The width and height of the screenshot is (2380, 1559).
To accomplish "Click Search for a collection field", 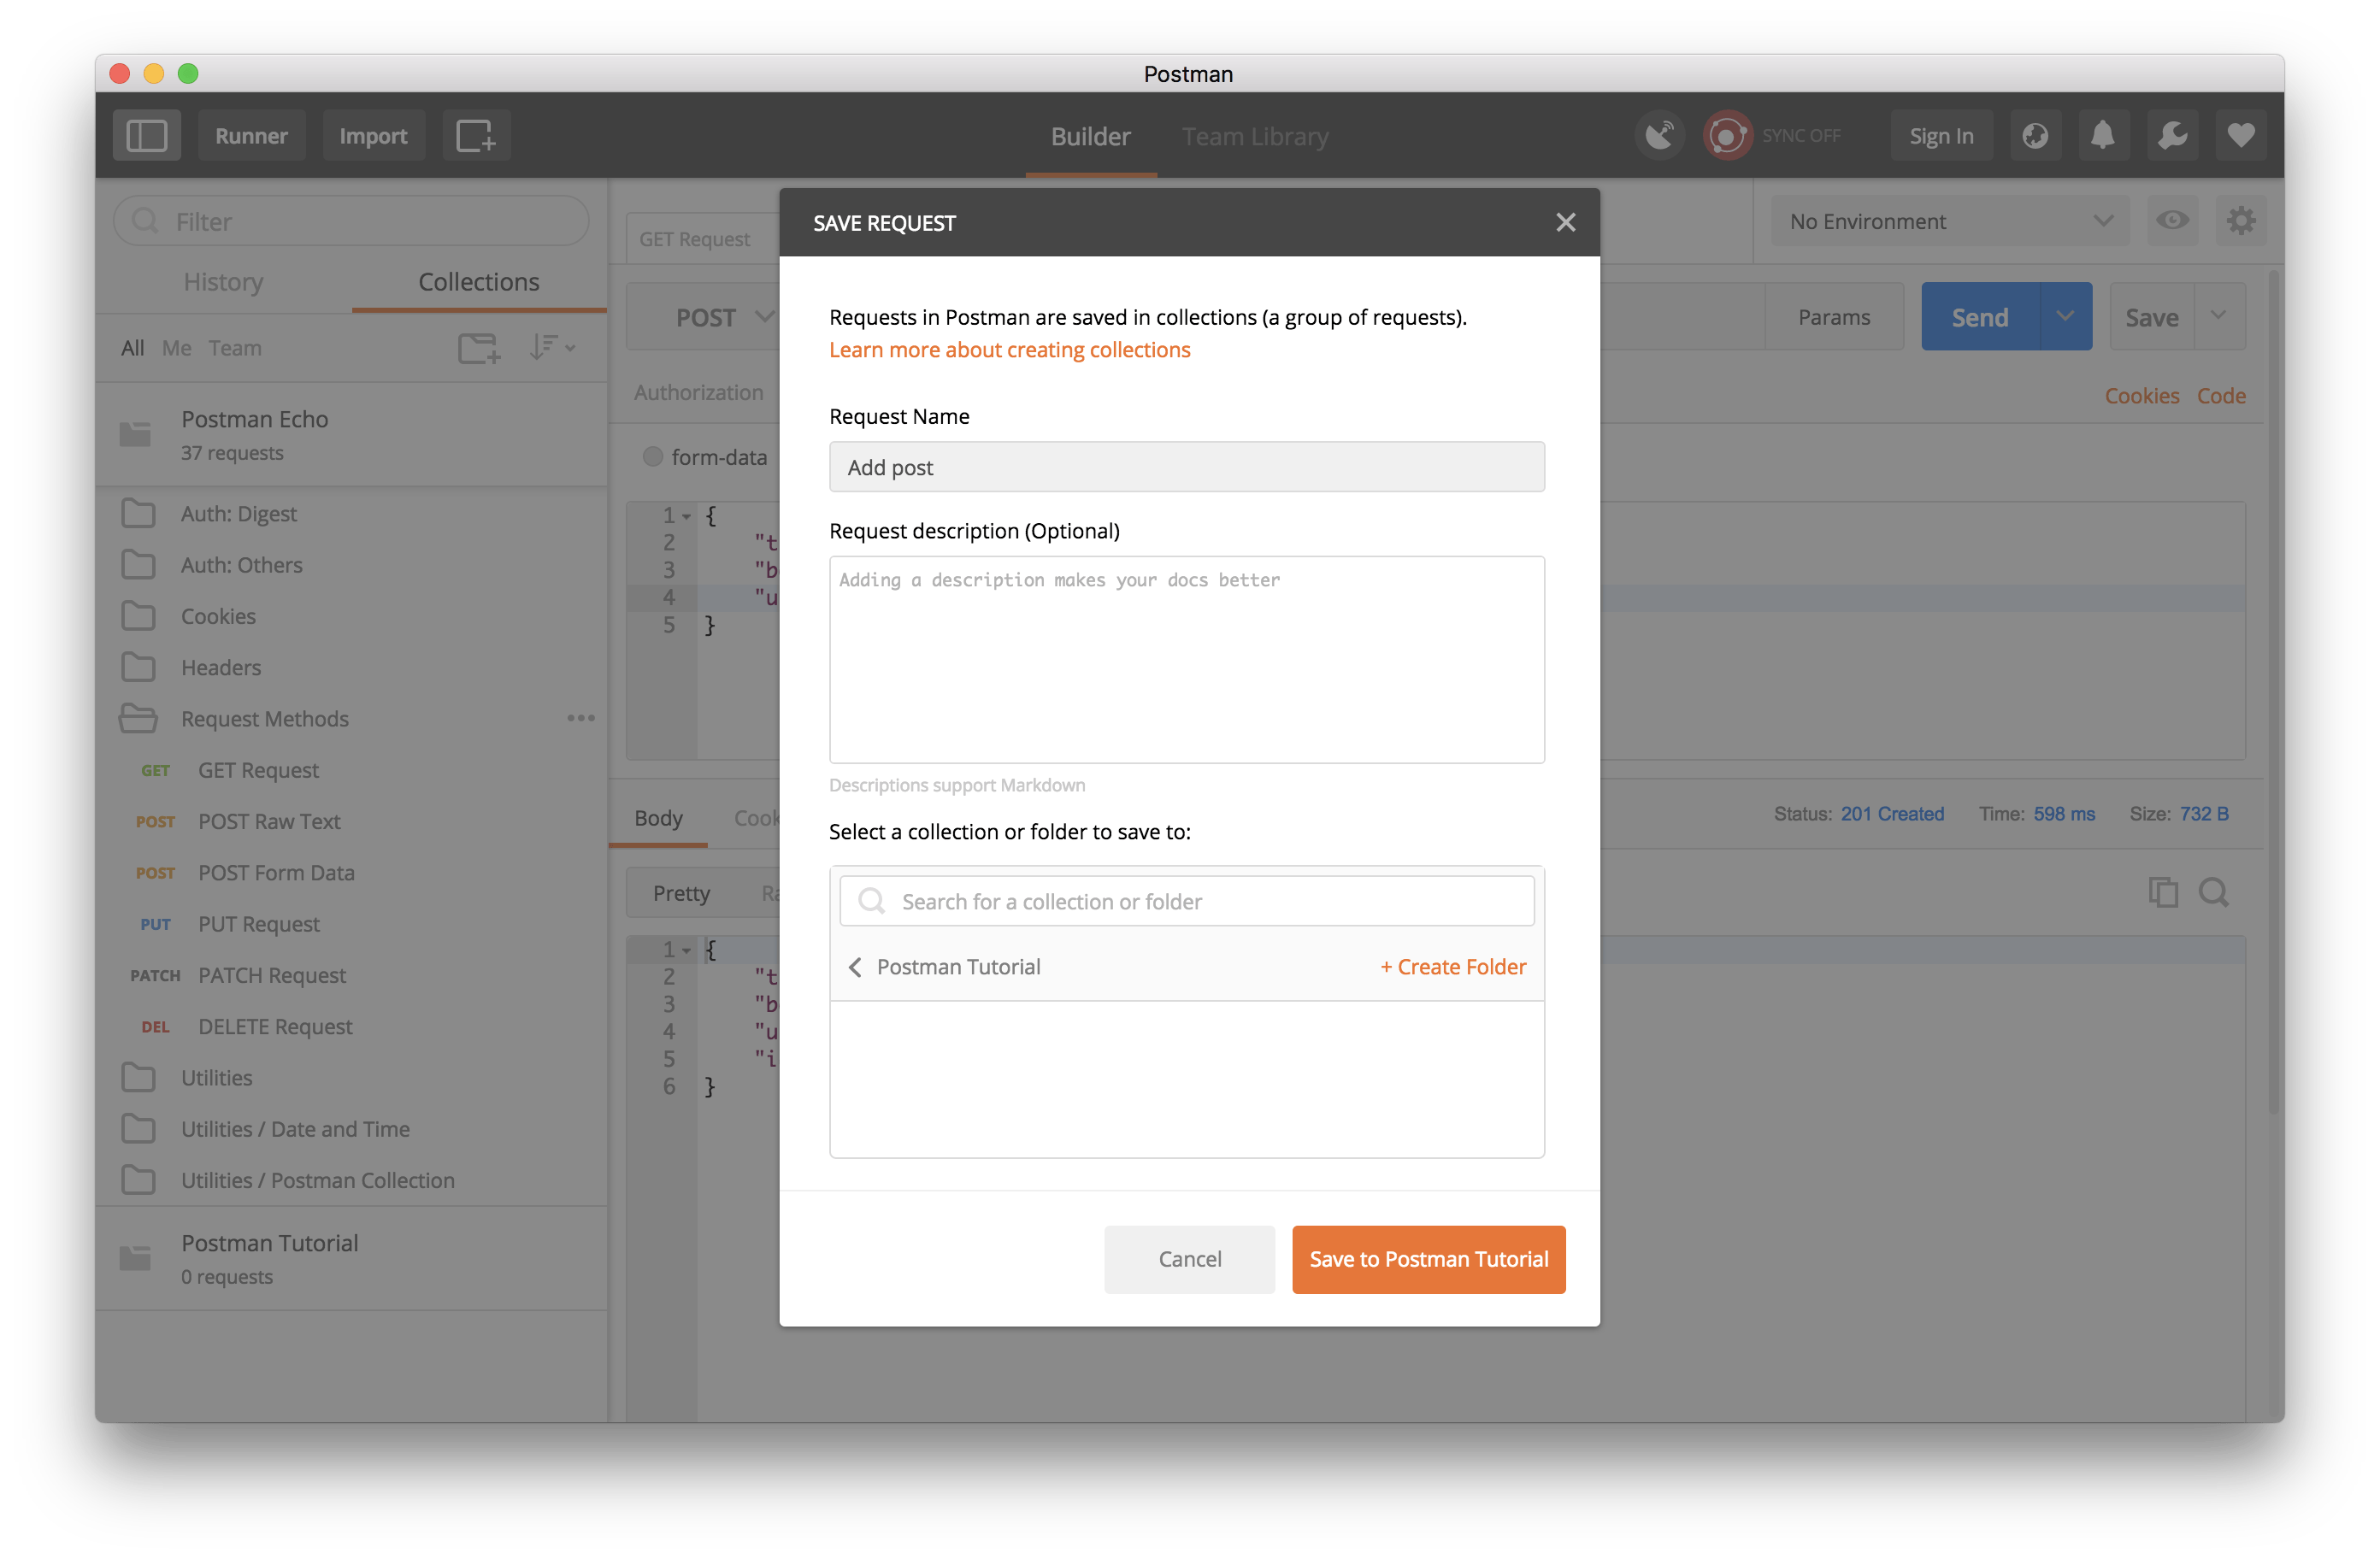I will (1186, 900).
